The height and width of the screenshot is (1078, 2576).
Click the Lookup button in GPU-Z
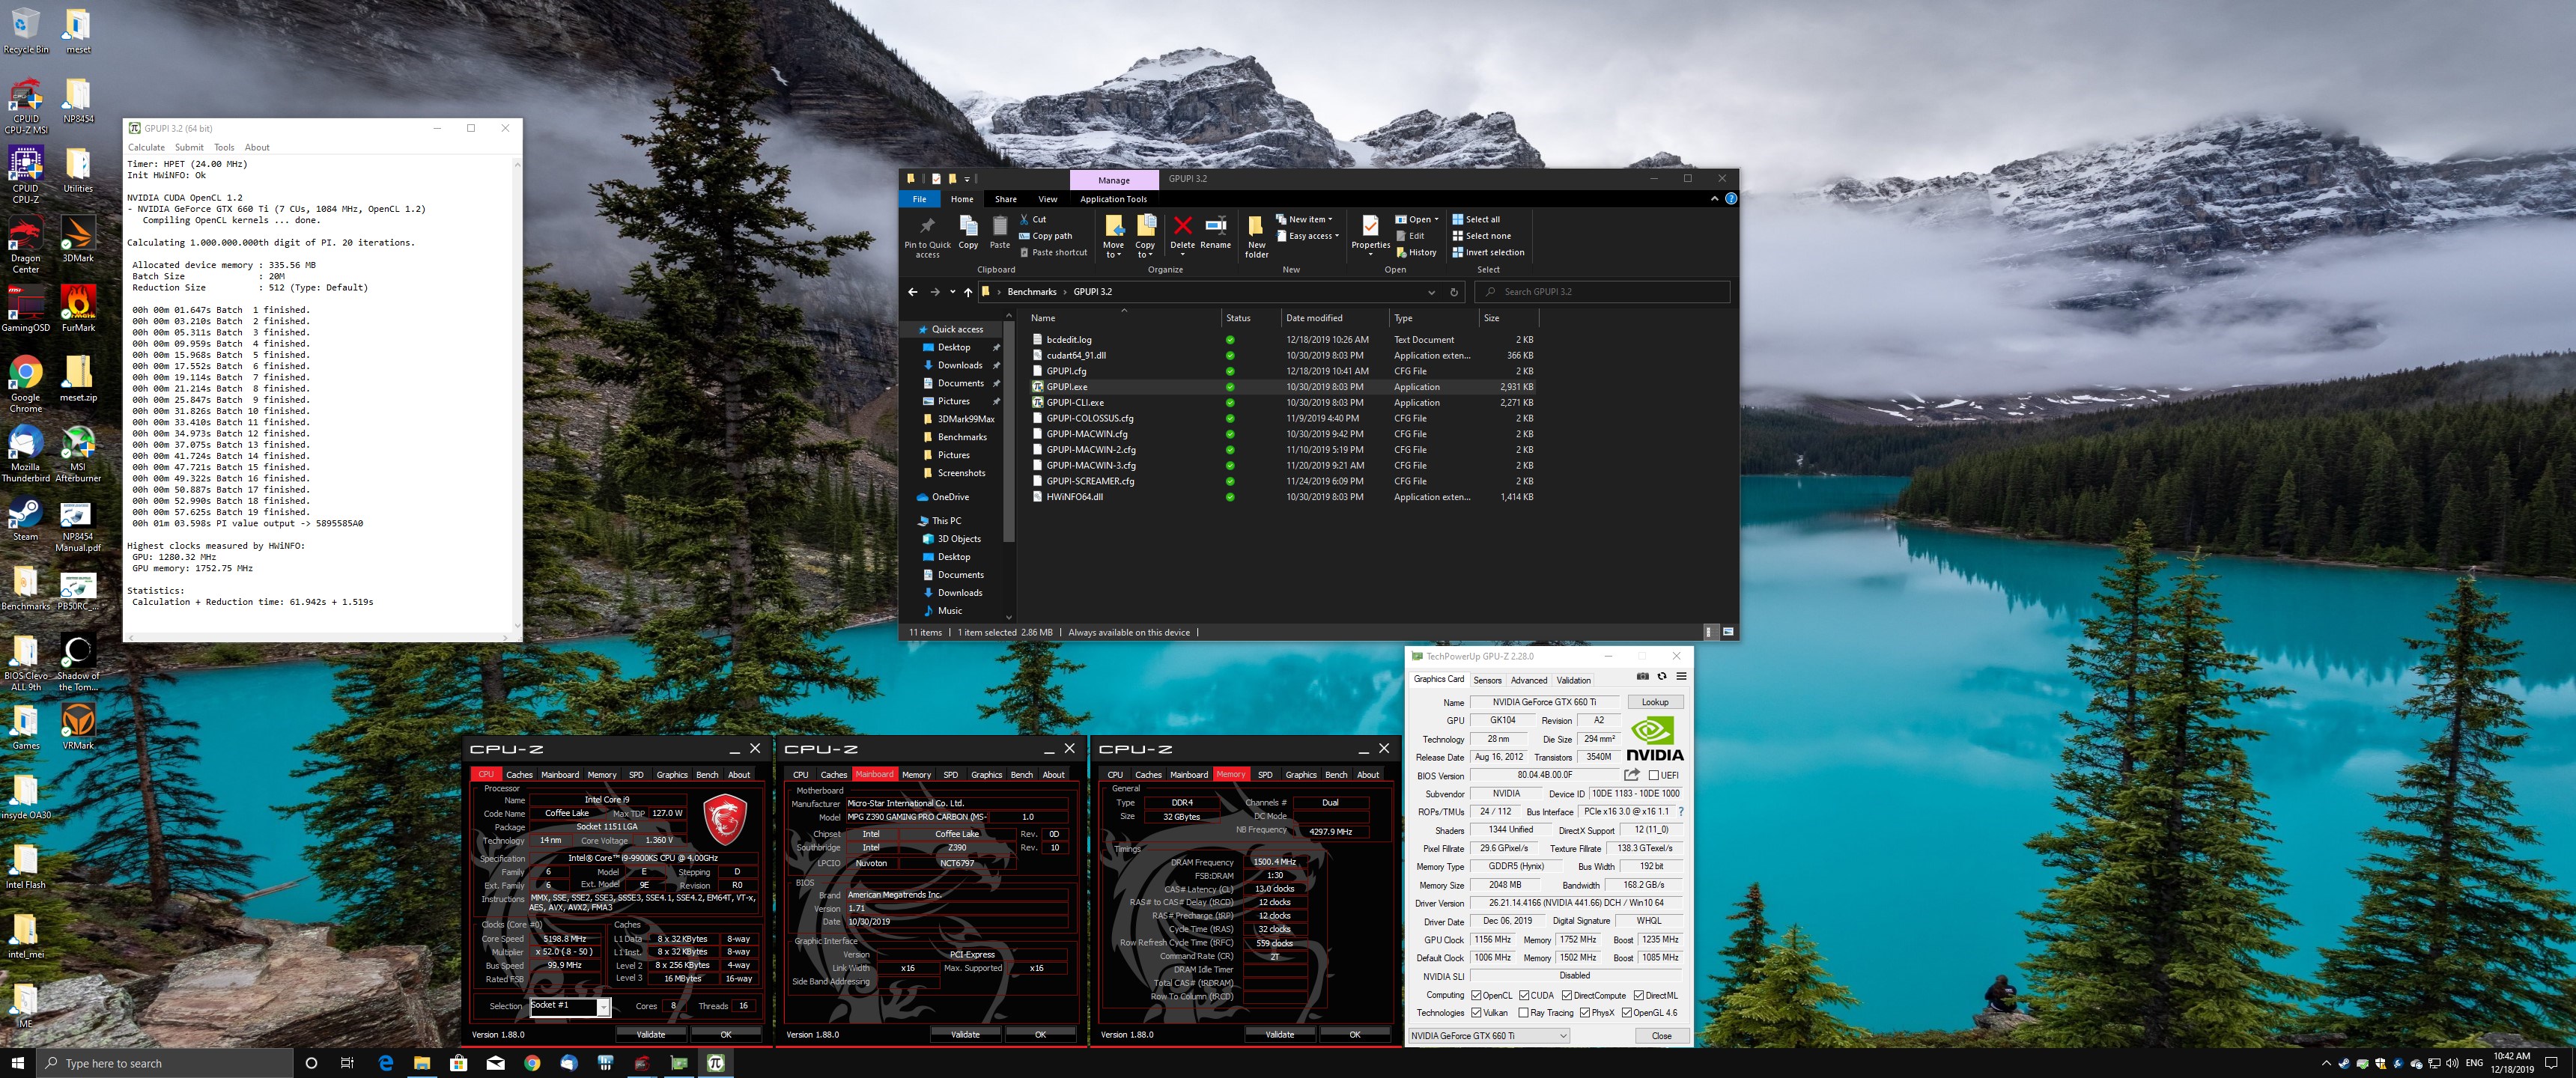(1654, 702)
